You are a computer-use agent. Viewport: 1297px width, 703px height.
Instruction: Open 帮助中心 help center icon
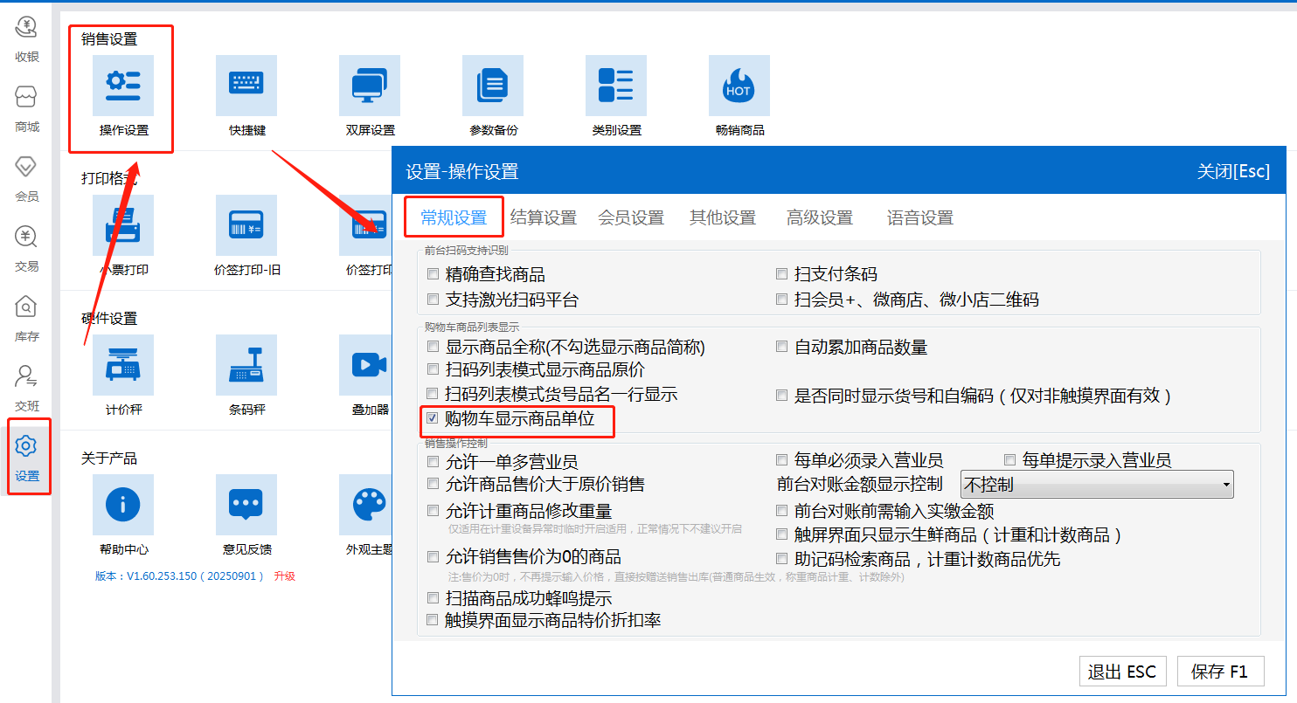coord(123,505)
